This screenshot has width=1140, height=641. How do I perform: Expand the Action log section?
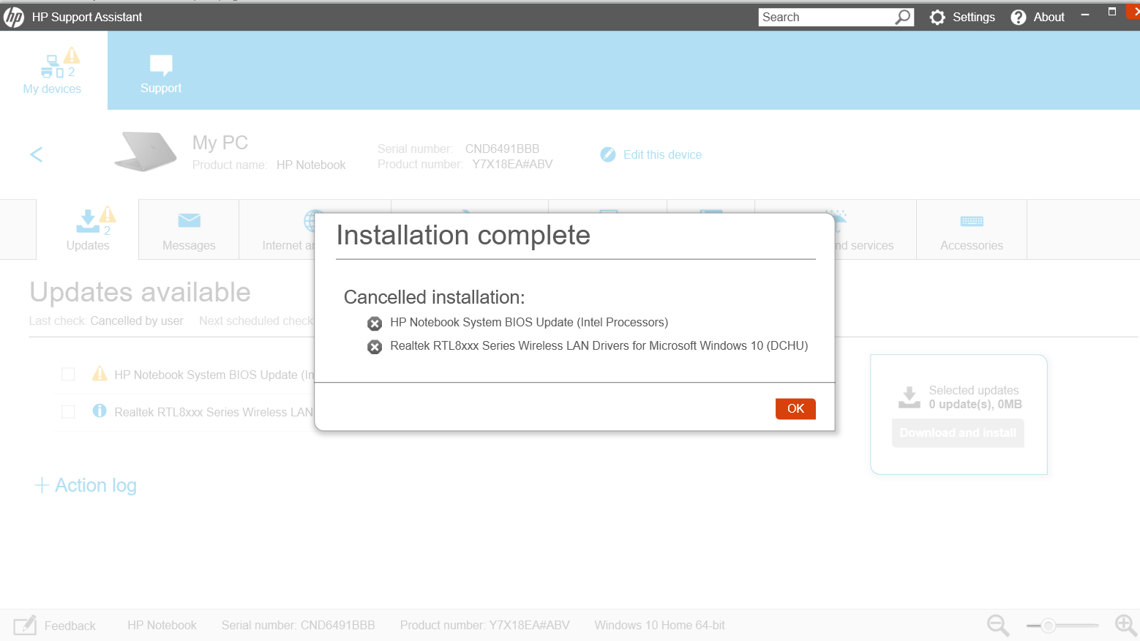(86, 485)
